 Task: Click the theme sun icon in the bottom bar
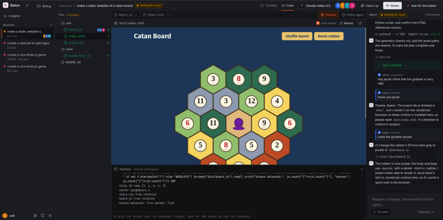[x=50, y=216]
